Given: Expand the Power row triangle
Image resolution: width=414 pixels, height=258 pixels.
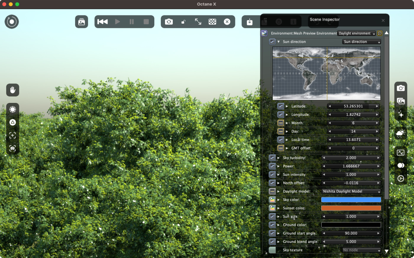Looking at the screenshot, I should [278, 166].
